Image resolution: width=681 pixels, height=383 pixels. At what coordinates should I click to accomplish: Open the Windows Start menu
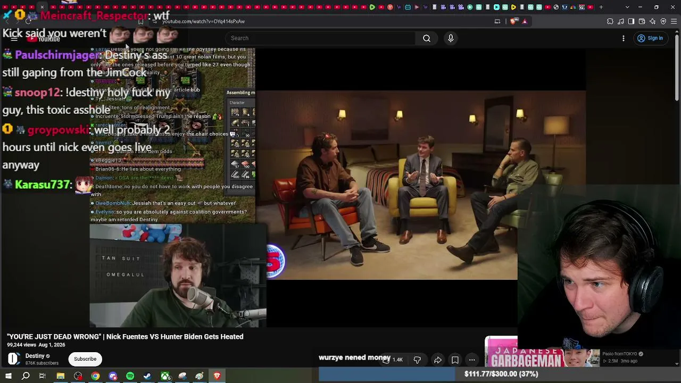pyautogui.click(x=9, y=376)
